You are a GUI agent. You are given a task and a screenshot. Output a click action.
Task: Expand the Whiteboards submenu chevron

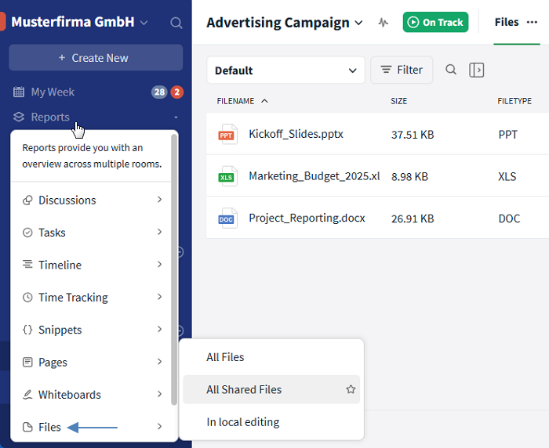pyautogui.click(x=160, y=394)
